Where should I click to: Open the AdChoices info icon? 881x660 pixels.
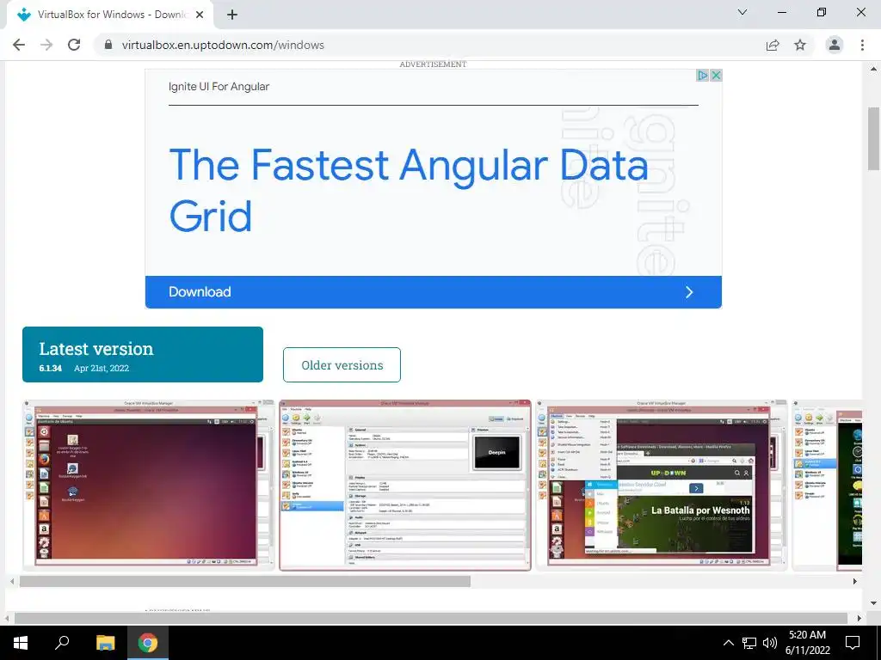coord(702,76)
